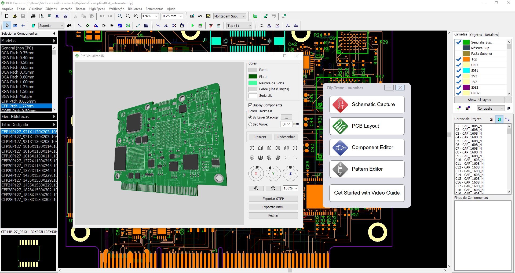Toggle visibility checkmark of GND layer
The image size is (515, 273).
coord(459,65)
